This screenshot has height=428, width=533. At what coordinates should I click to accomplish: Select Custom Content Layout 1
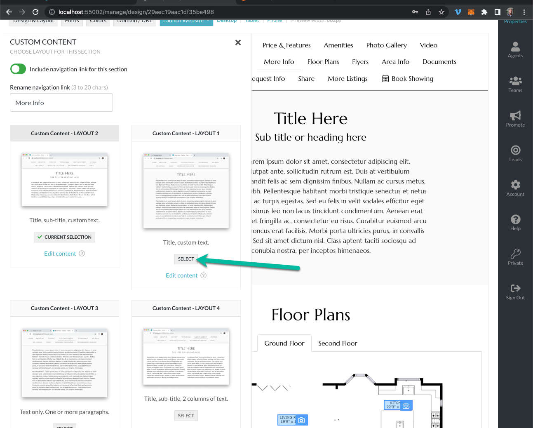tap(186, 259)
